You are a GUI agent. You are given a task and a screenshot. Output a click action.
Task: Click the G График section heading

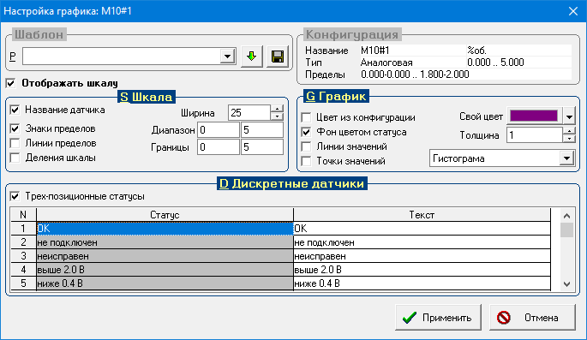(x=336, y=97)
